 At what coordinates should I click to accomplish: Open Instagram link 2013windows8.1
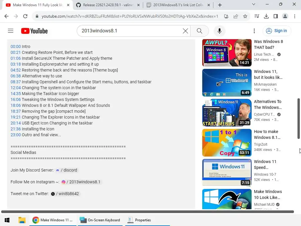pos(81,182)
